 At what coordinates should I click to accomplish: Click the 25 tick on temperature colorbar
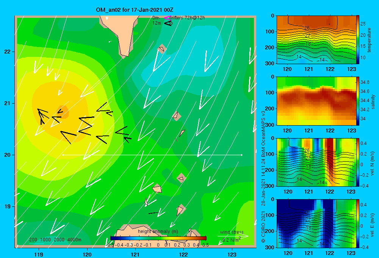tap(363, 24)
